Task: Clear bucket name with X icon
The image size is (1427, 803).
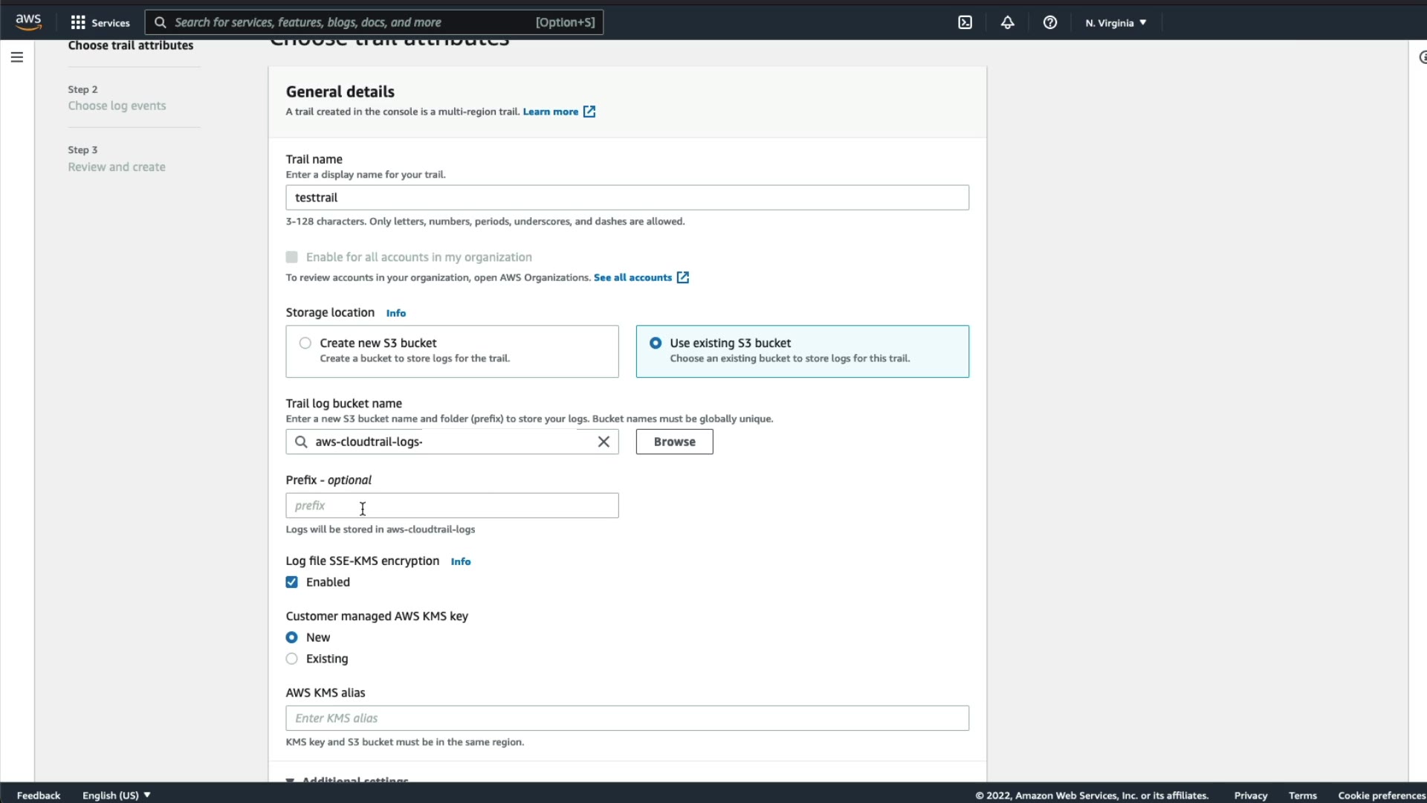Action: pos(604,442)
